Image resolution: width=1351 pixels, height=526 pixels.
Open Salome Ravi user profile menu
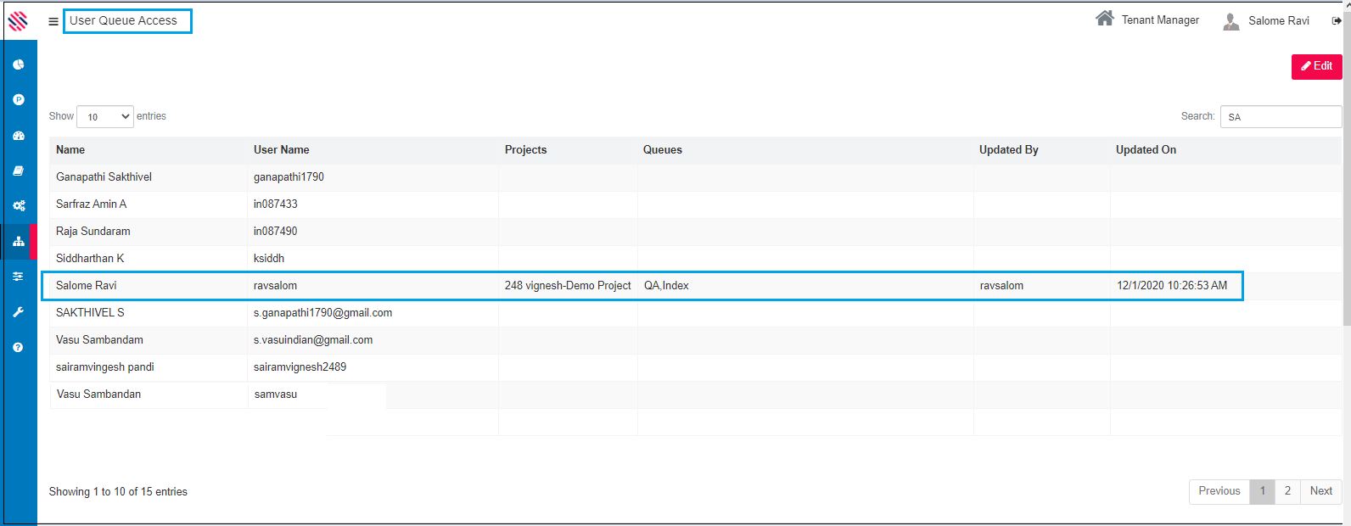tap(1268, 21)
